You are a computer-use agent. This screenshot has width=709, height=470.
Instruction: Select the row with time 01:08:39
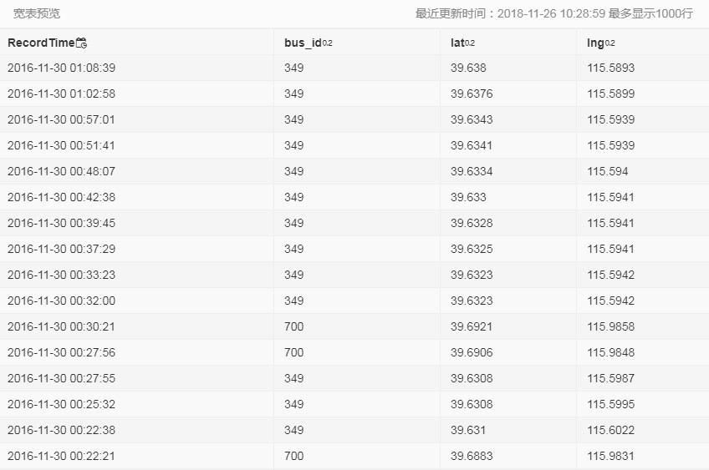pos(354,68)
